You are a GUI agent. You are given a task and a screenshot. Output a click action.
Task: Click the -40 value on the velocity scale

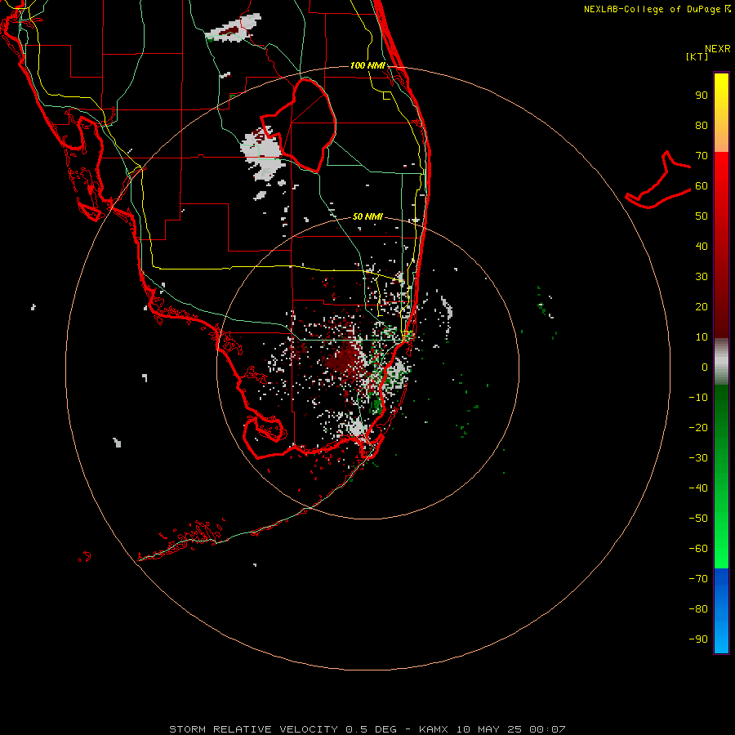pyautogui.click(x=698, y=488)
